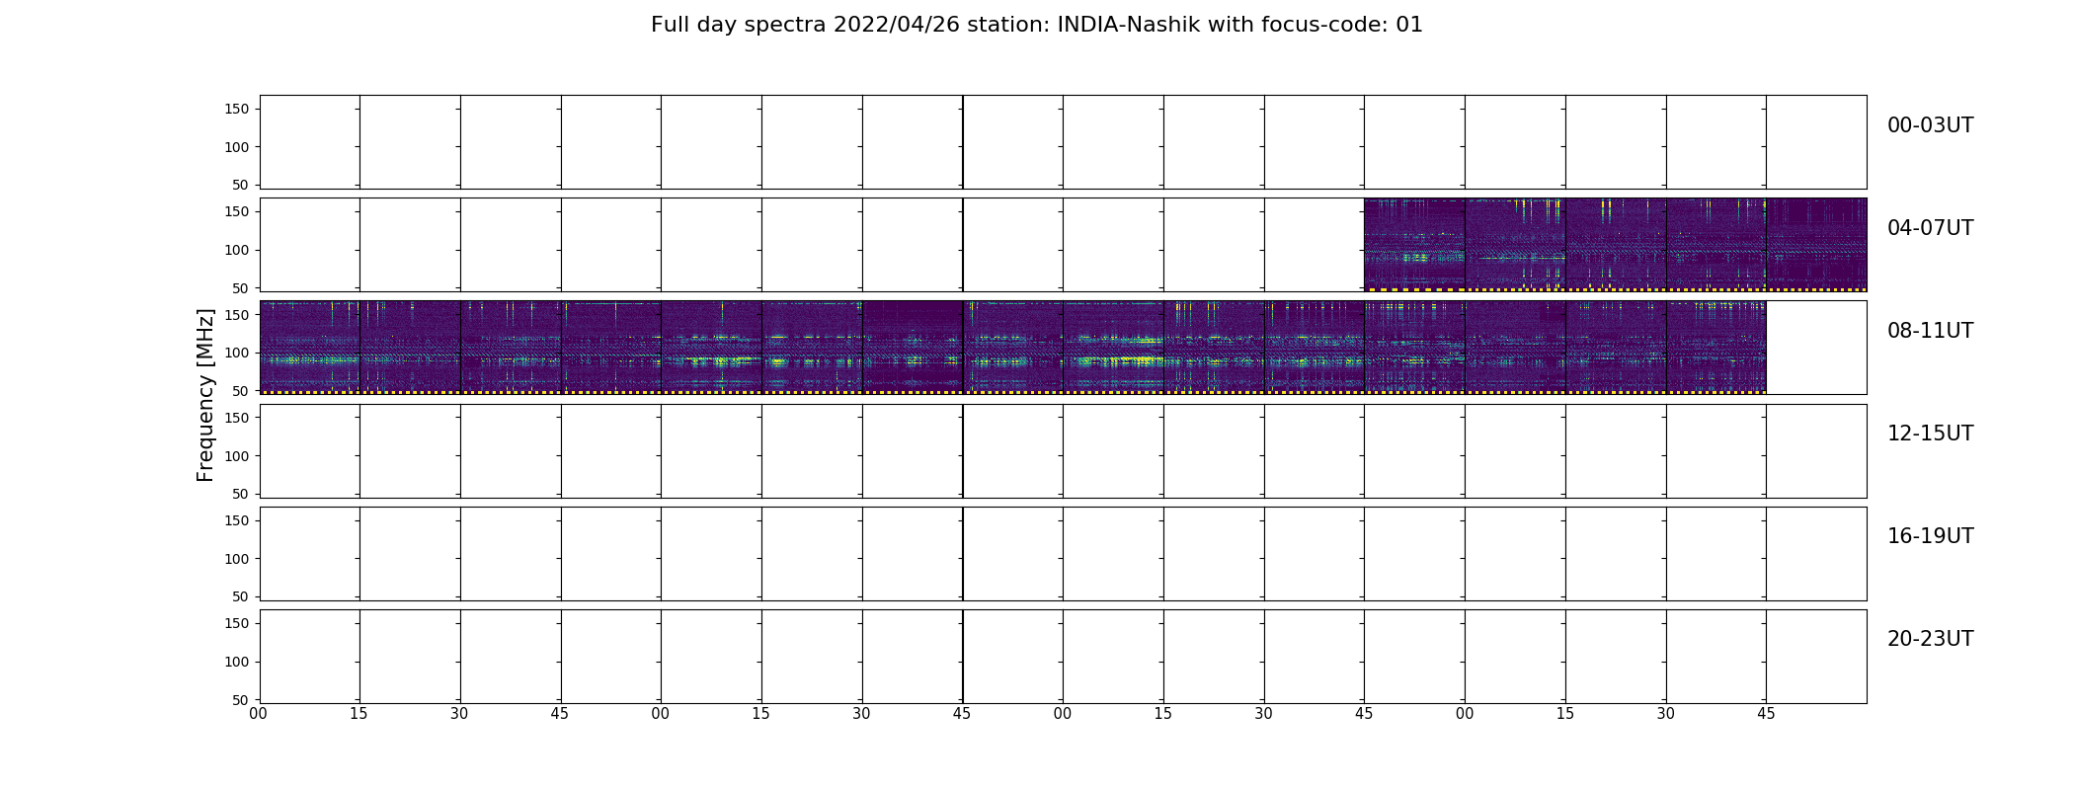Click the 150 tick in the 20-23UT row

pos(237,623)
